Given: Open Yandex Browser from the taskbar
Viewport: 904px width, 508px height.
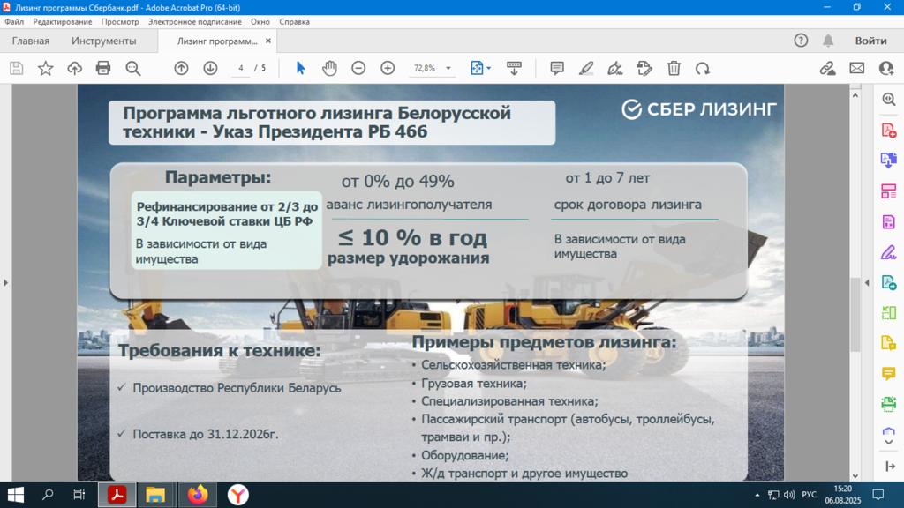Looking at the screenshot, I should [237, 495].
